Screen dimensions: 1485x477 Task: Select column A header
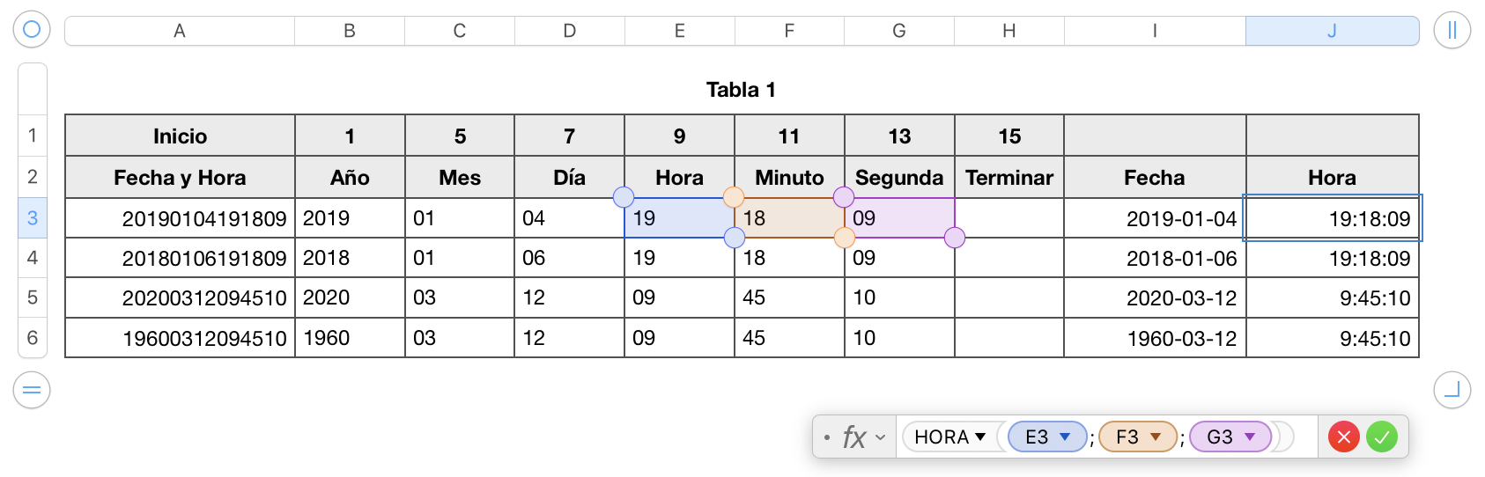coord(180,31)
